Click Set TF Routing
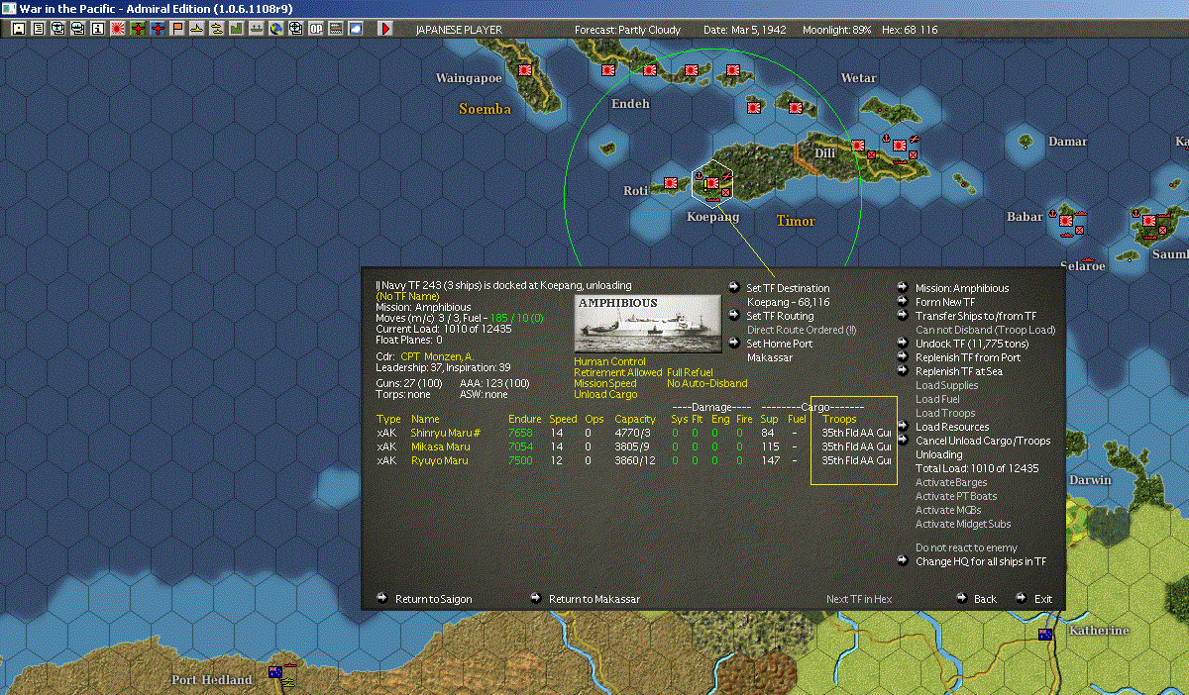 point(780,316)
